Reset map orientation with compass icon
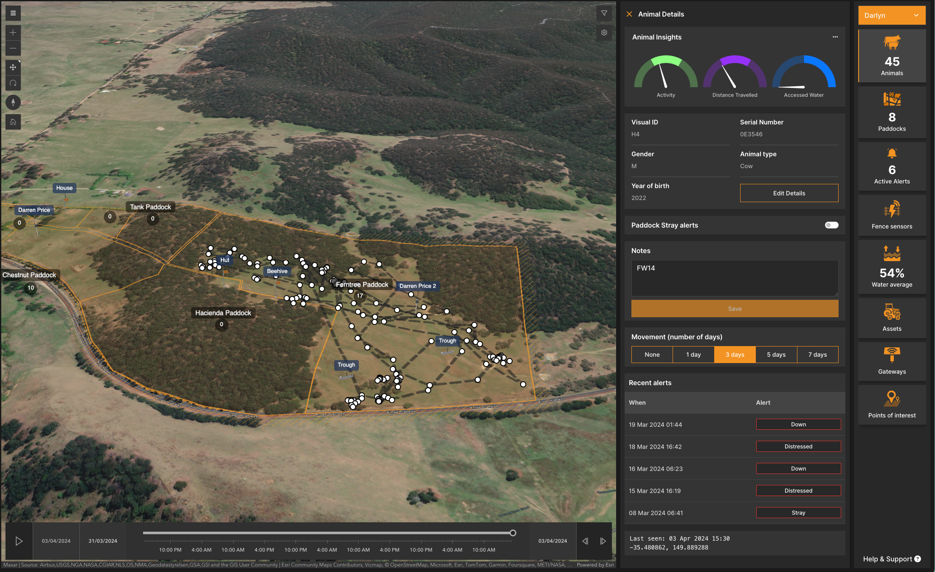The width and height of the screenshot is (935, 572). [x=13, y=102]
